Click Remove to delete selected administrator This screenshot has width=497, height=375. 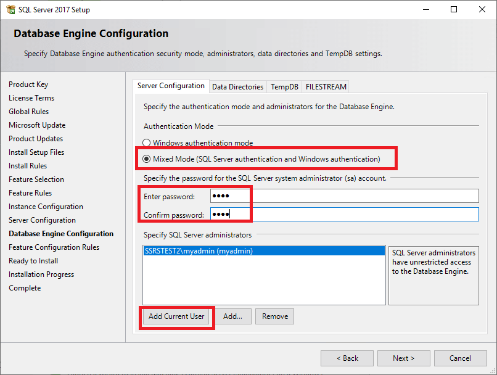(275, 316)
